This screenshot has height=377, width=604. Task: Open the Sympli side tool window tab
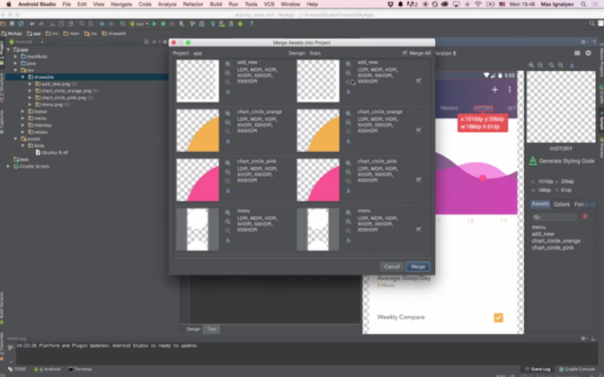point(601,120)
